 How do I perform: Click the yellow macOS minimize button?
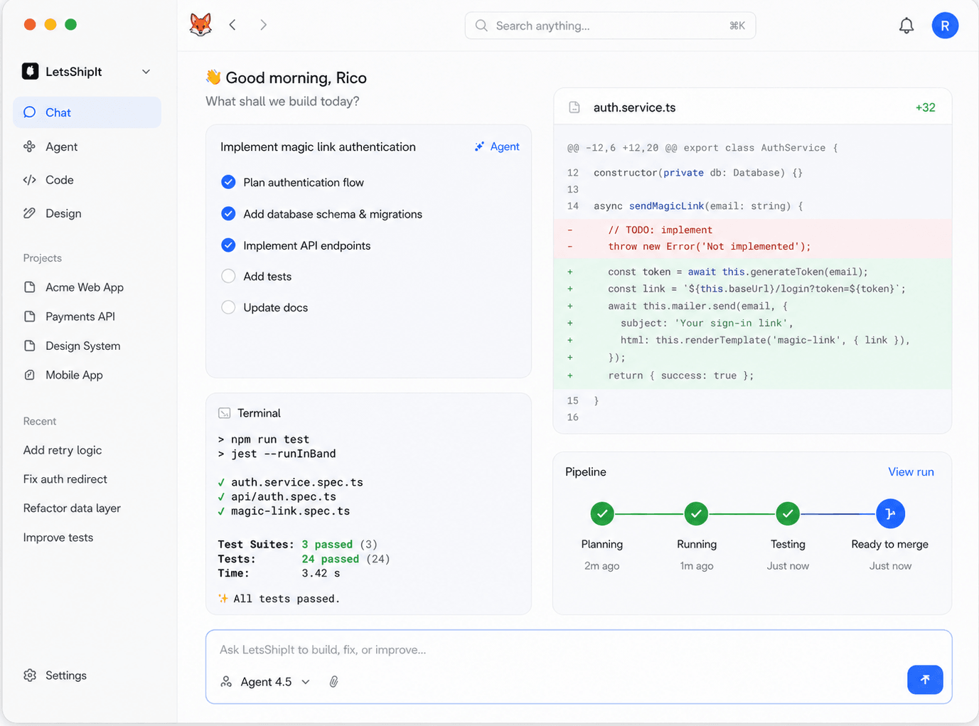pos(50,24)
